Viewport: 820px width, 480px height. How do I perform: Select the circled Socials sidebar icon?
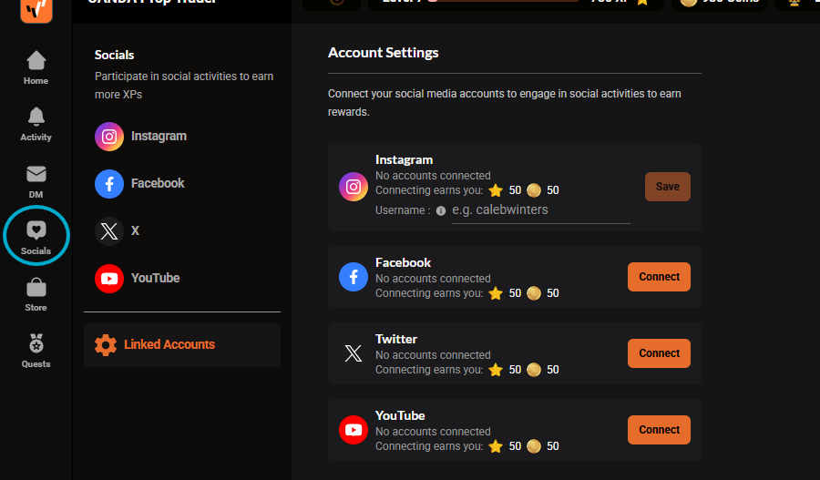[x=36, y=238]
